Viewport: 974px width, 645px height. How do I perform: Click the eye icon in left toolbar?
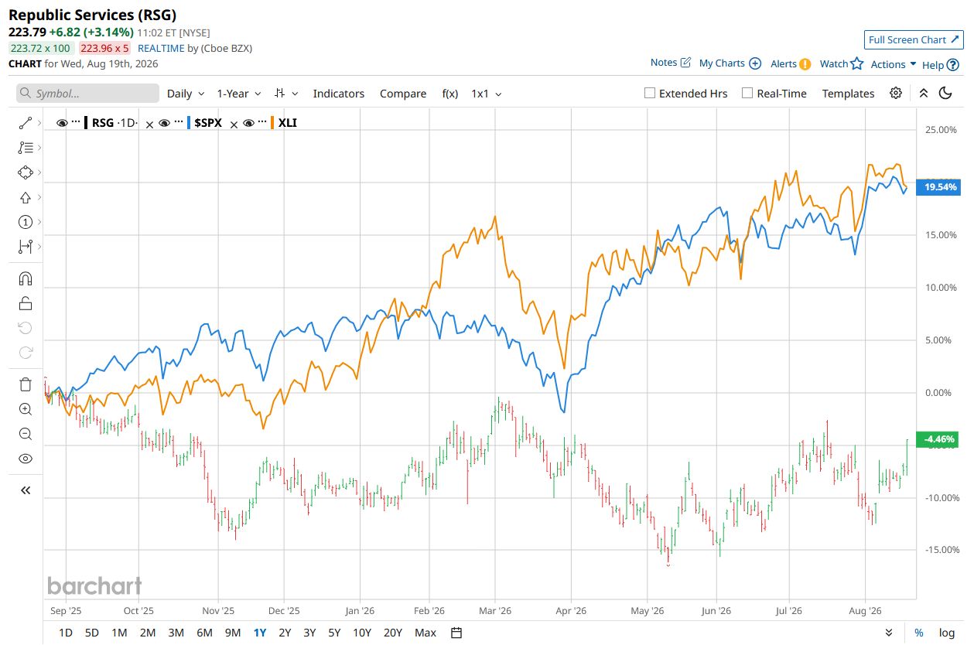click(25, 459)
